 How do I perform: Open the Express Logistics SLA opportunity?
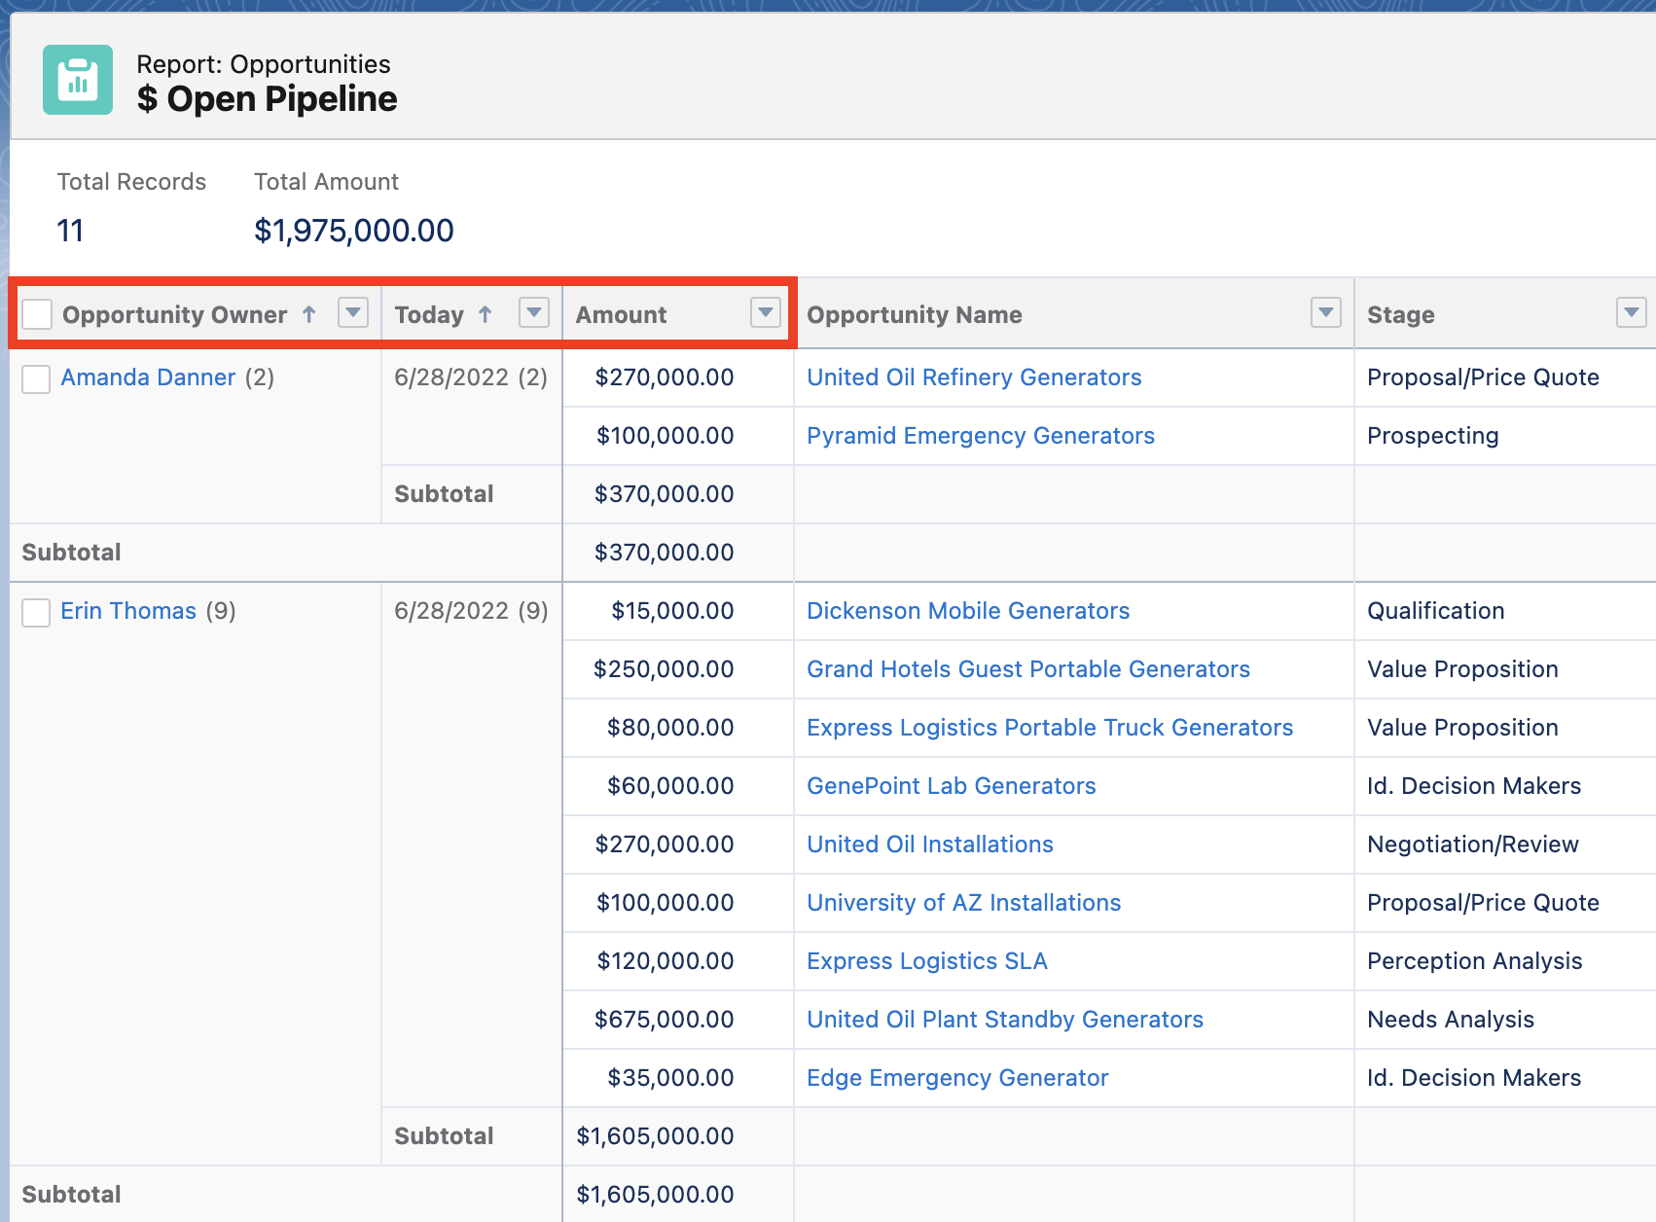coord(926,961)
